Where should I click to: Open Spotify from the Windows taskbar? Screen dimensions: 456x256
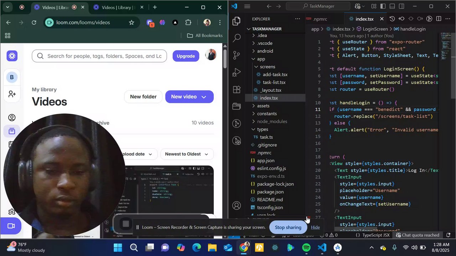(x=306, y=247)
